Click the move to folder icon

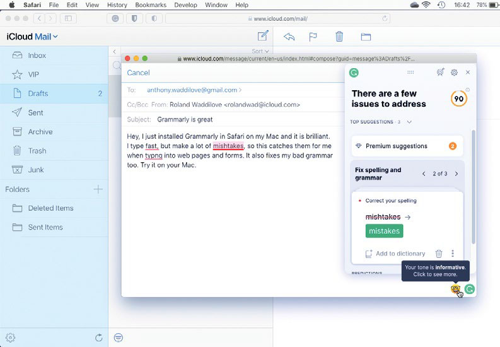[x=366, y=37]
